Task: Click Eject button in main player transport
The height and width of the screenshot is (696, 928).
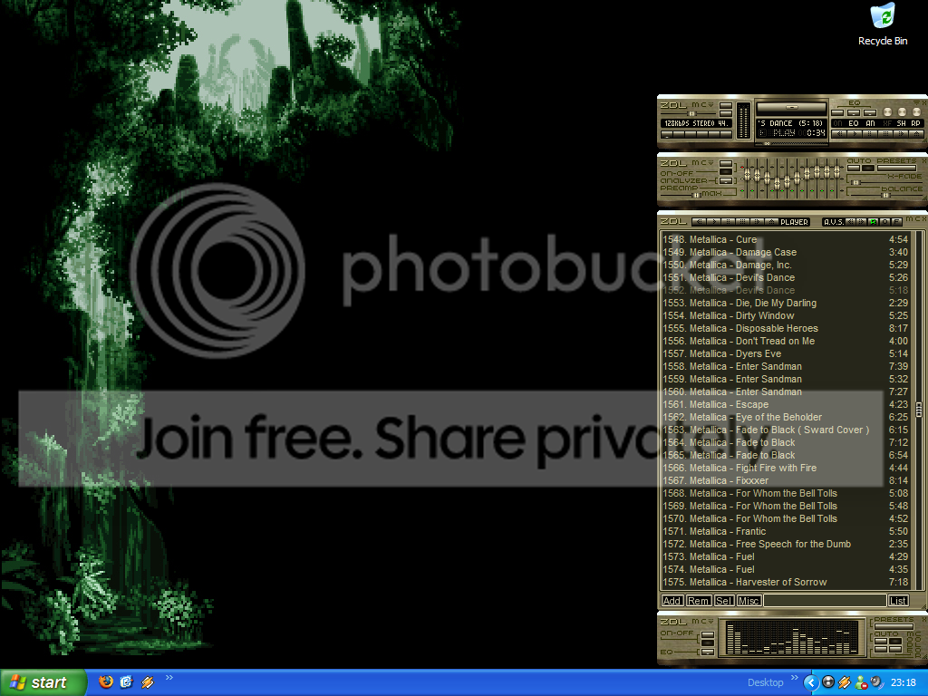Action: click(x=916, y=134)
